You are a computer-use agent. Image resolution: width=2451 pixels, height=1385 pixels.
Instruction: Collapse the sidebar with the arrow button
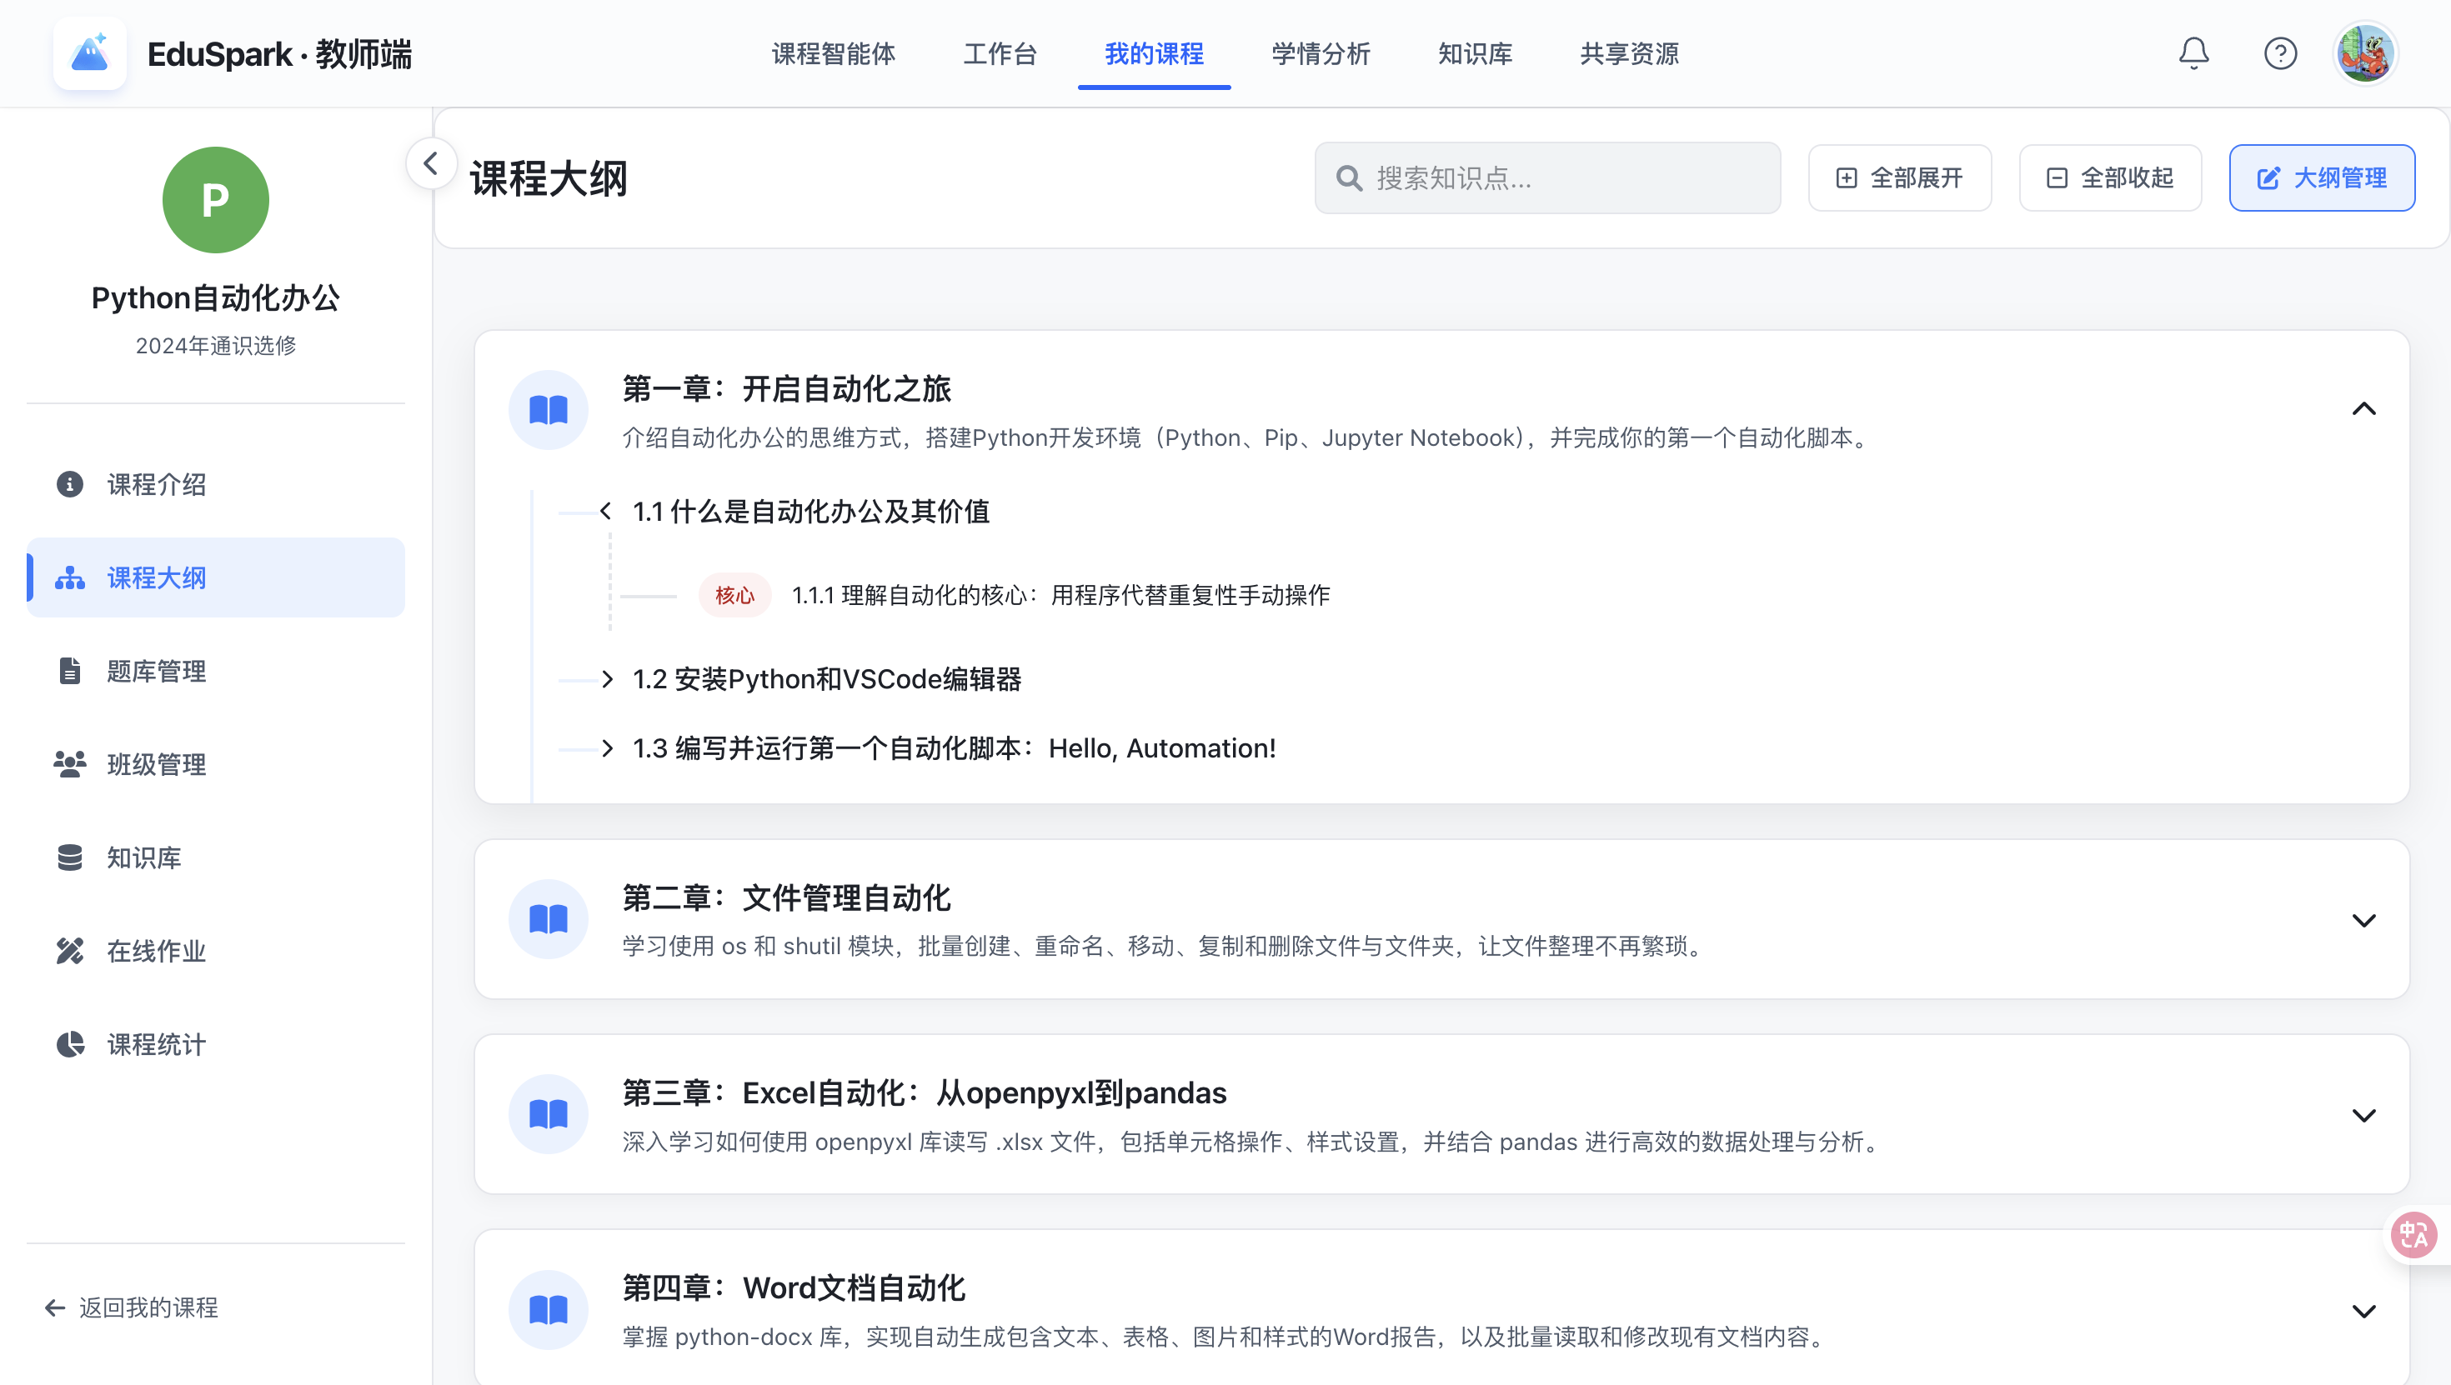[x=431, y=163]
